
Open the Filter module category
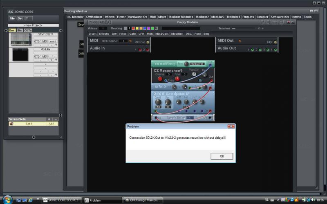coord(123,34)
